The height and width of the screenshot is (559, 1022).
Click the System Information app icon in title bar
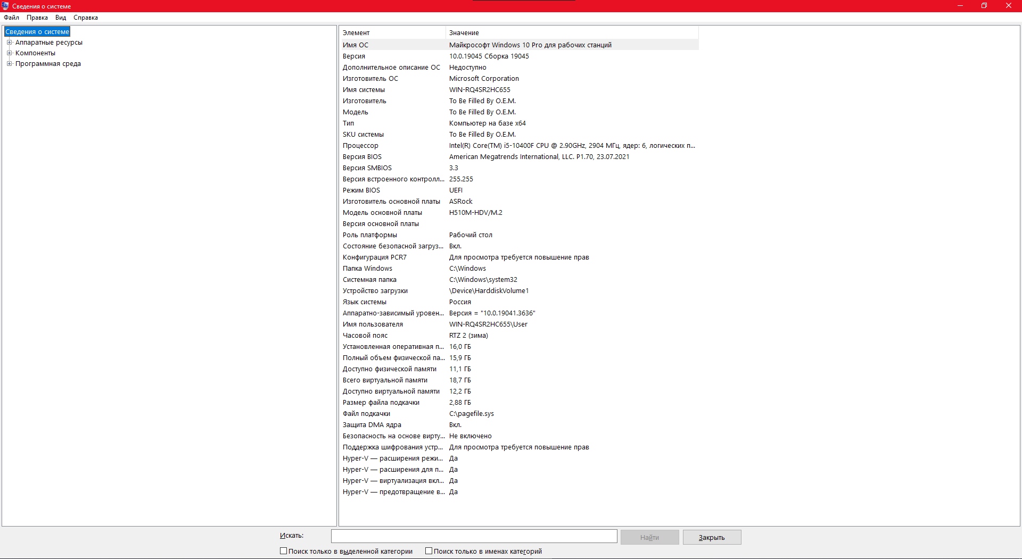[5, 6]
